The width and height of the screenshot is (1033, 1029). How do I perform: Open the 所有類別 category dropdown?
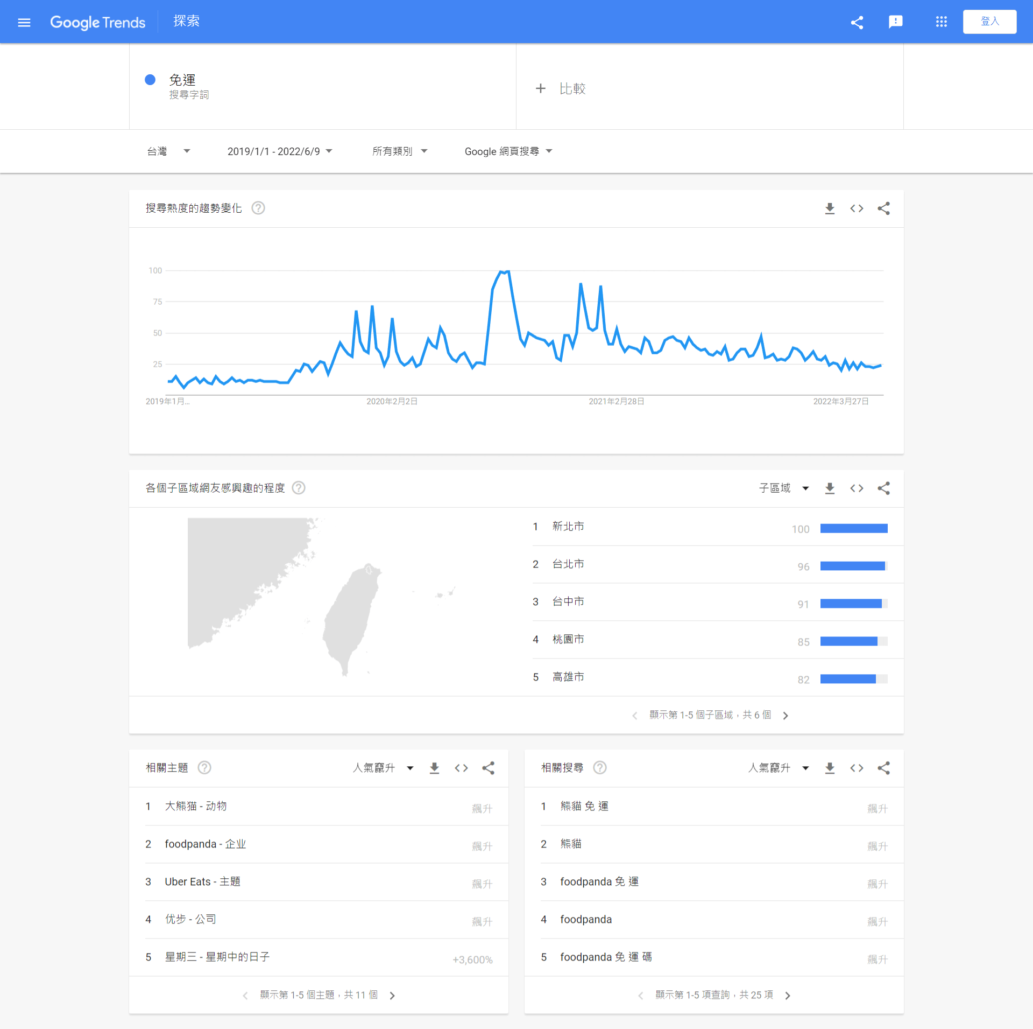pos(400,151)
